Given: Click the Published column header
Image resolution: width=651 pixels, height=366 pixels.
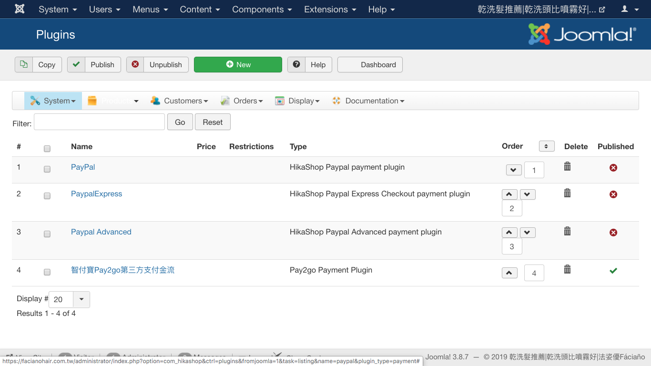Looking at the screenshot, I should coord(616,146).
